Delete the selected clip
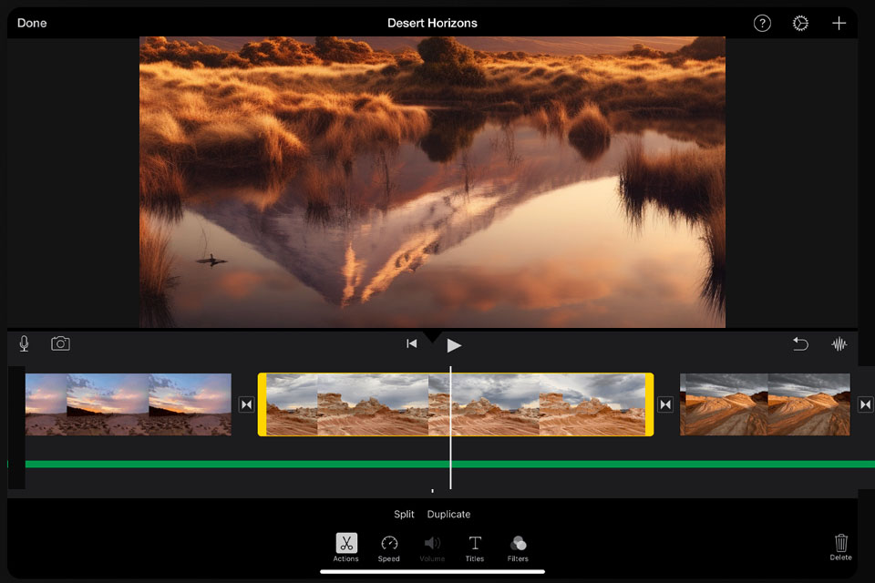Image resolution: width=875 pixels, height=583 pixels. point(840,547)
